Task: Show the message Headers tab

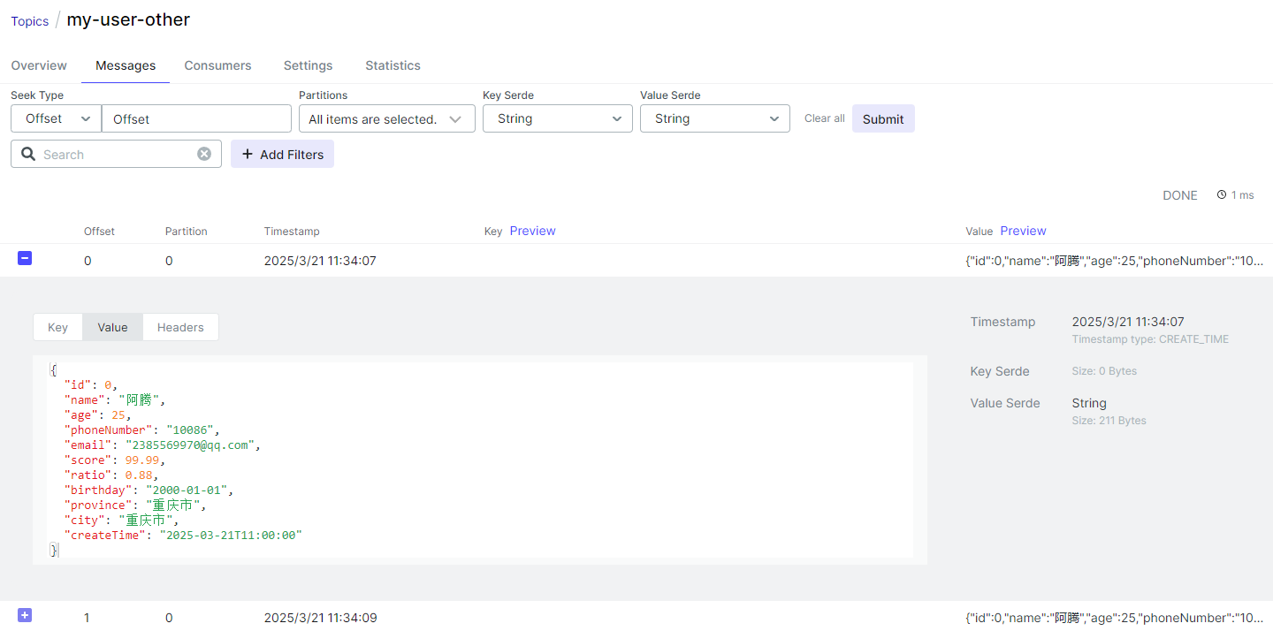Action: (x=180, y=327)
